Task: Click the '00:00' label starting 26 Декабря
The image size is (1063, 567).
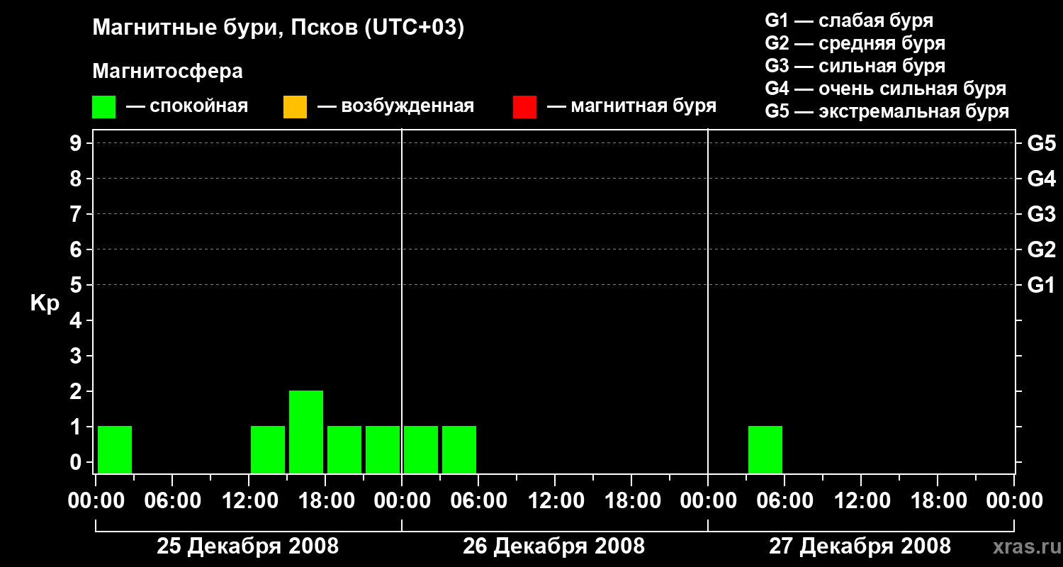Action: 402,501
